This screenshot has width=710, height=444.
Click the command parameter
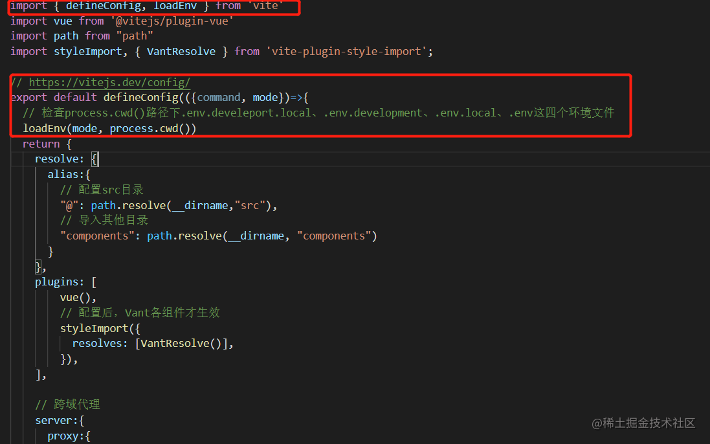point(219,97)
